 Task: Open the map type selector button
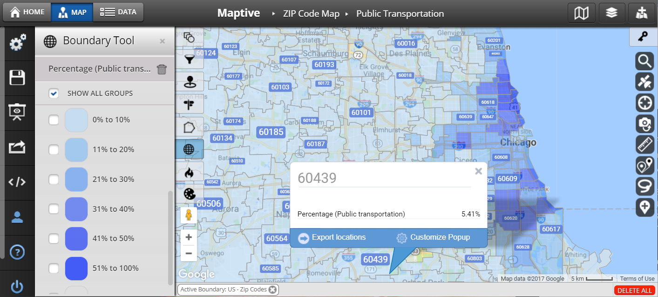[581, 13]
